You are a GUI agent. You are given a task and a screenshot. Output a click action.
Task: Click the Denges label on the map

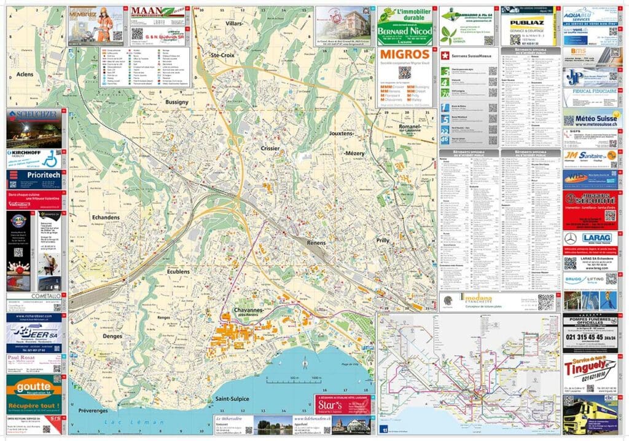(112, 336)
